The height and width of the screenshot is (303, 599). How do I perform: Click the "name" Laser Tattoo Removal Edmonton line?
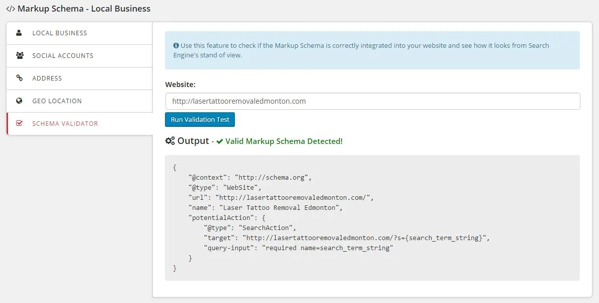coord(266,207)
